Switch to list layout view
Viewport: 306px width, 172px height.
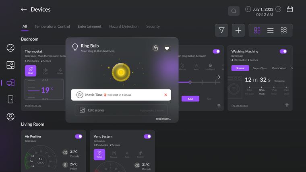(x=270, y=30)
